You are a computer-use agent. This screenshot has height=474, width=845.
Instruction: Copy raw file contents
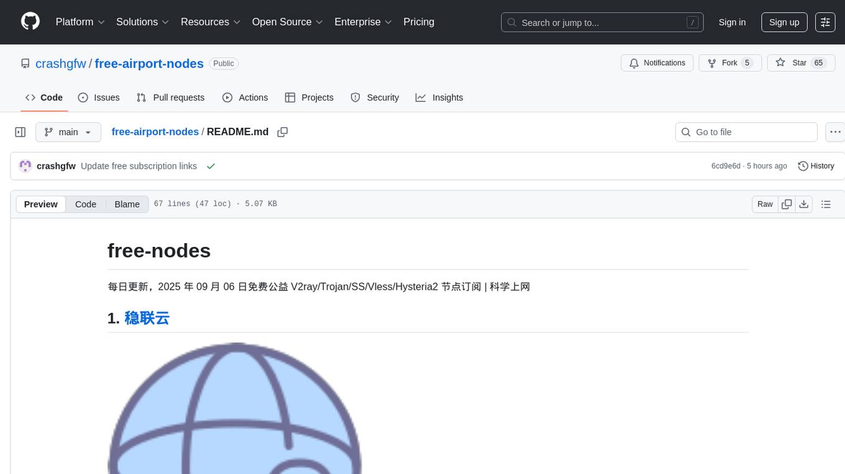(787, 204)
